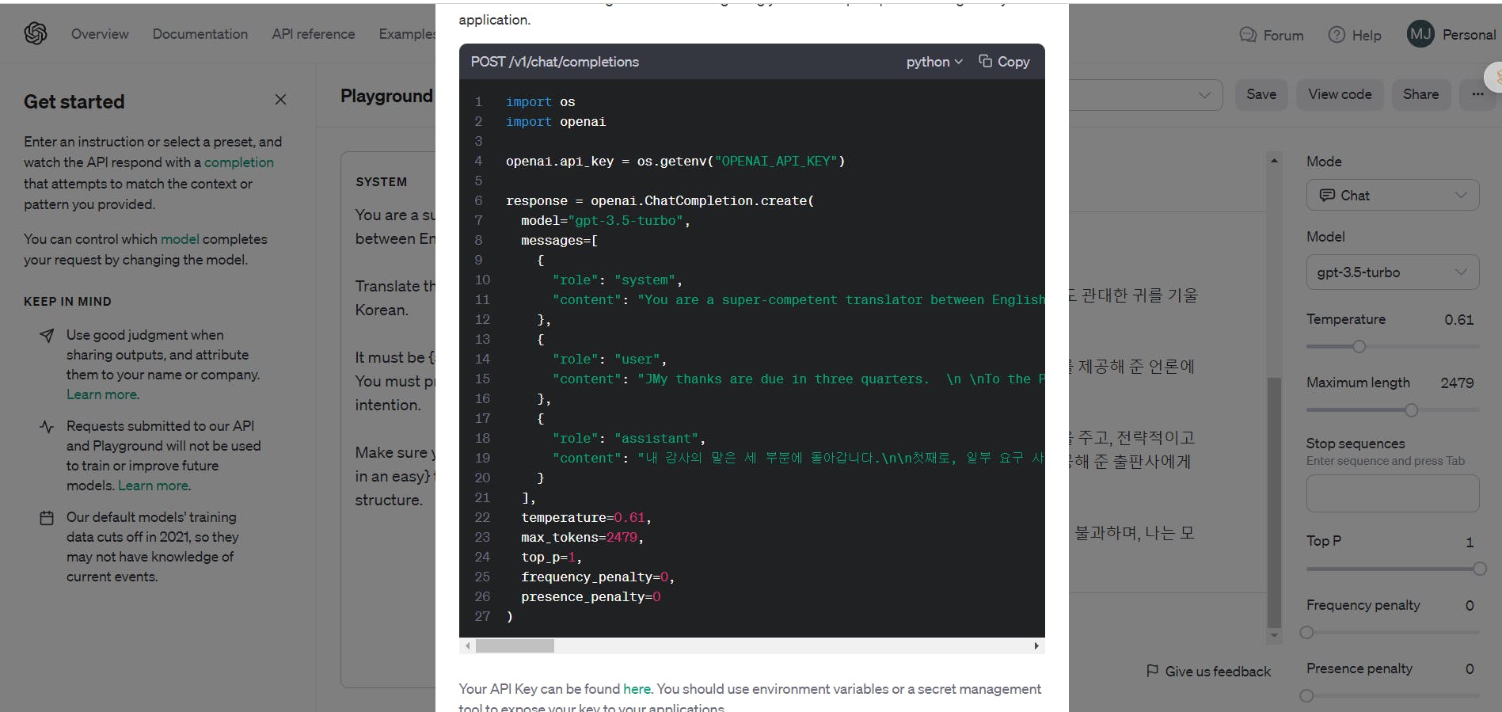Click the code horizontal scrollbar thumb
1502x712 pixels.
point(515,646)
